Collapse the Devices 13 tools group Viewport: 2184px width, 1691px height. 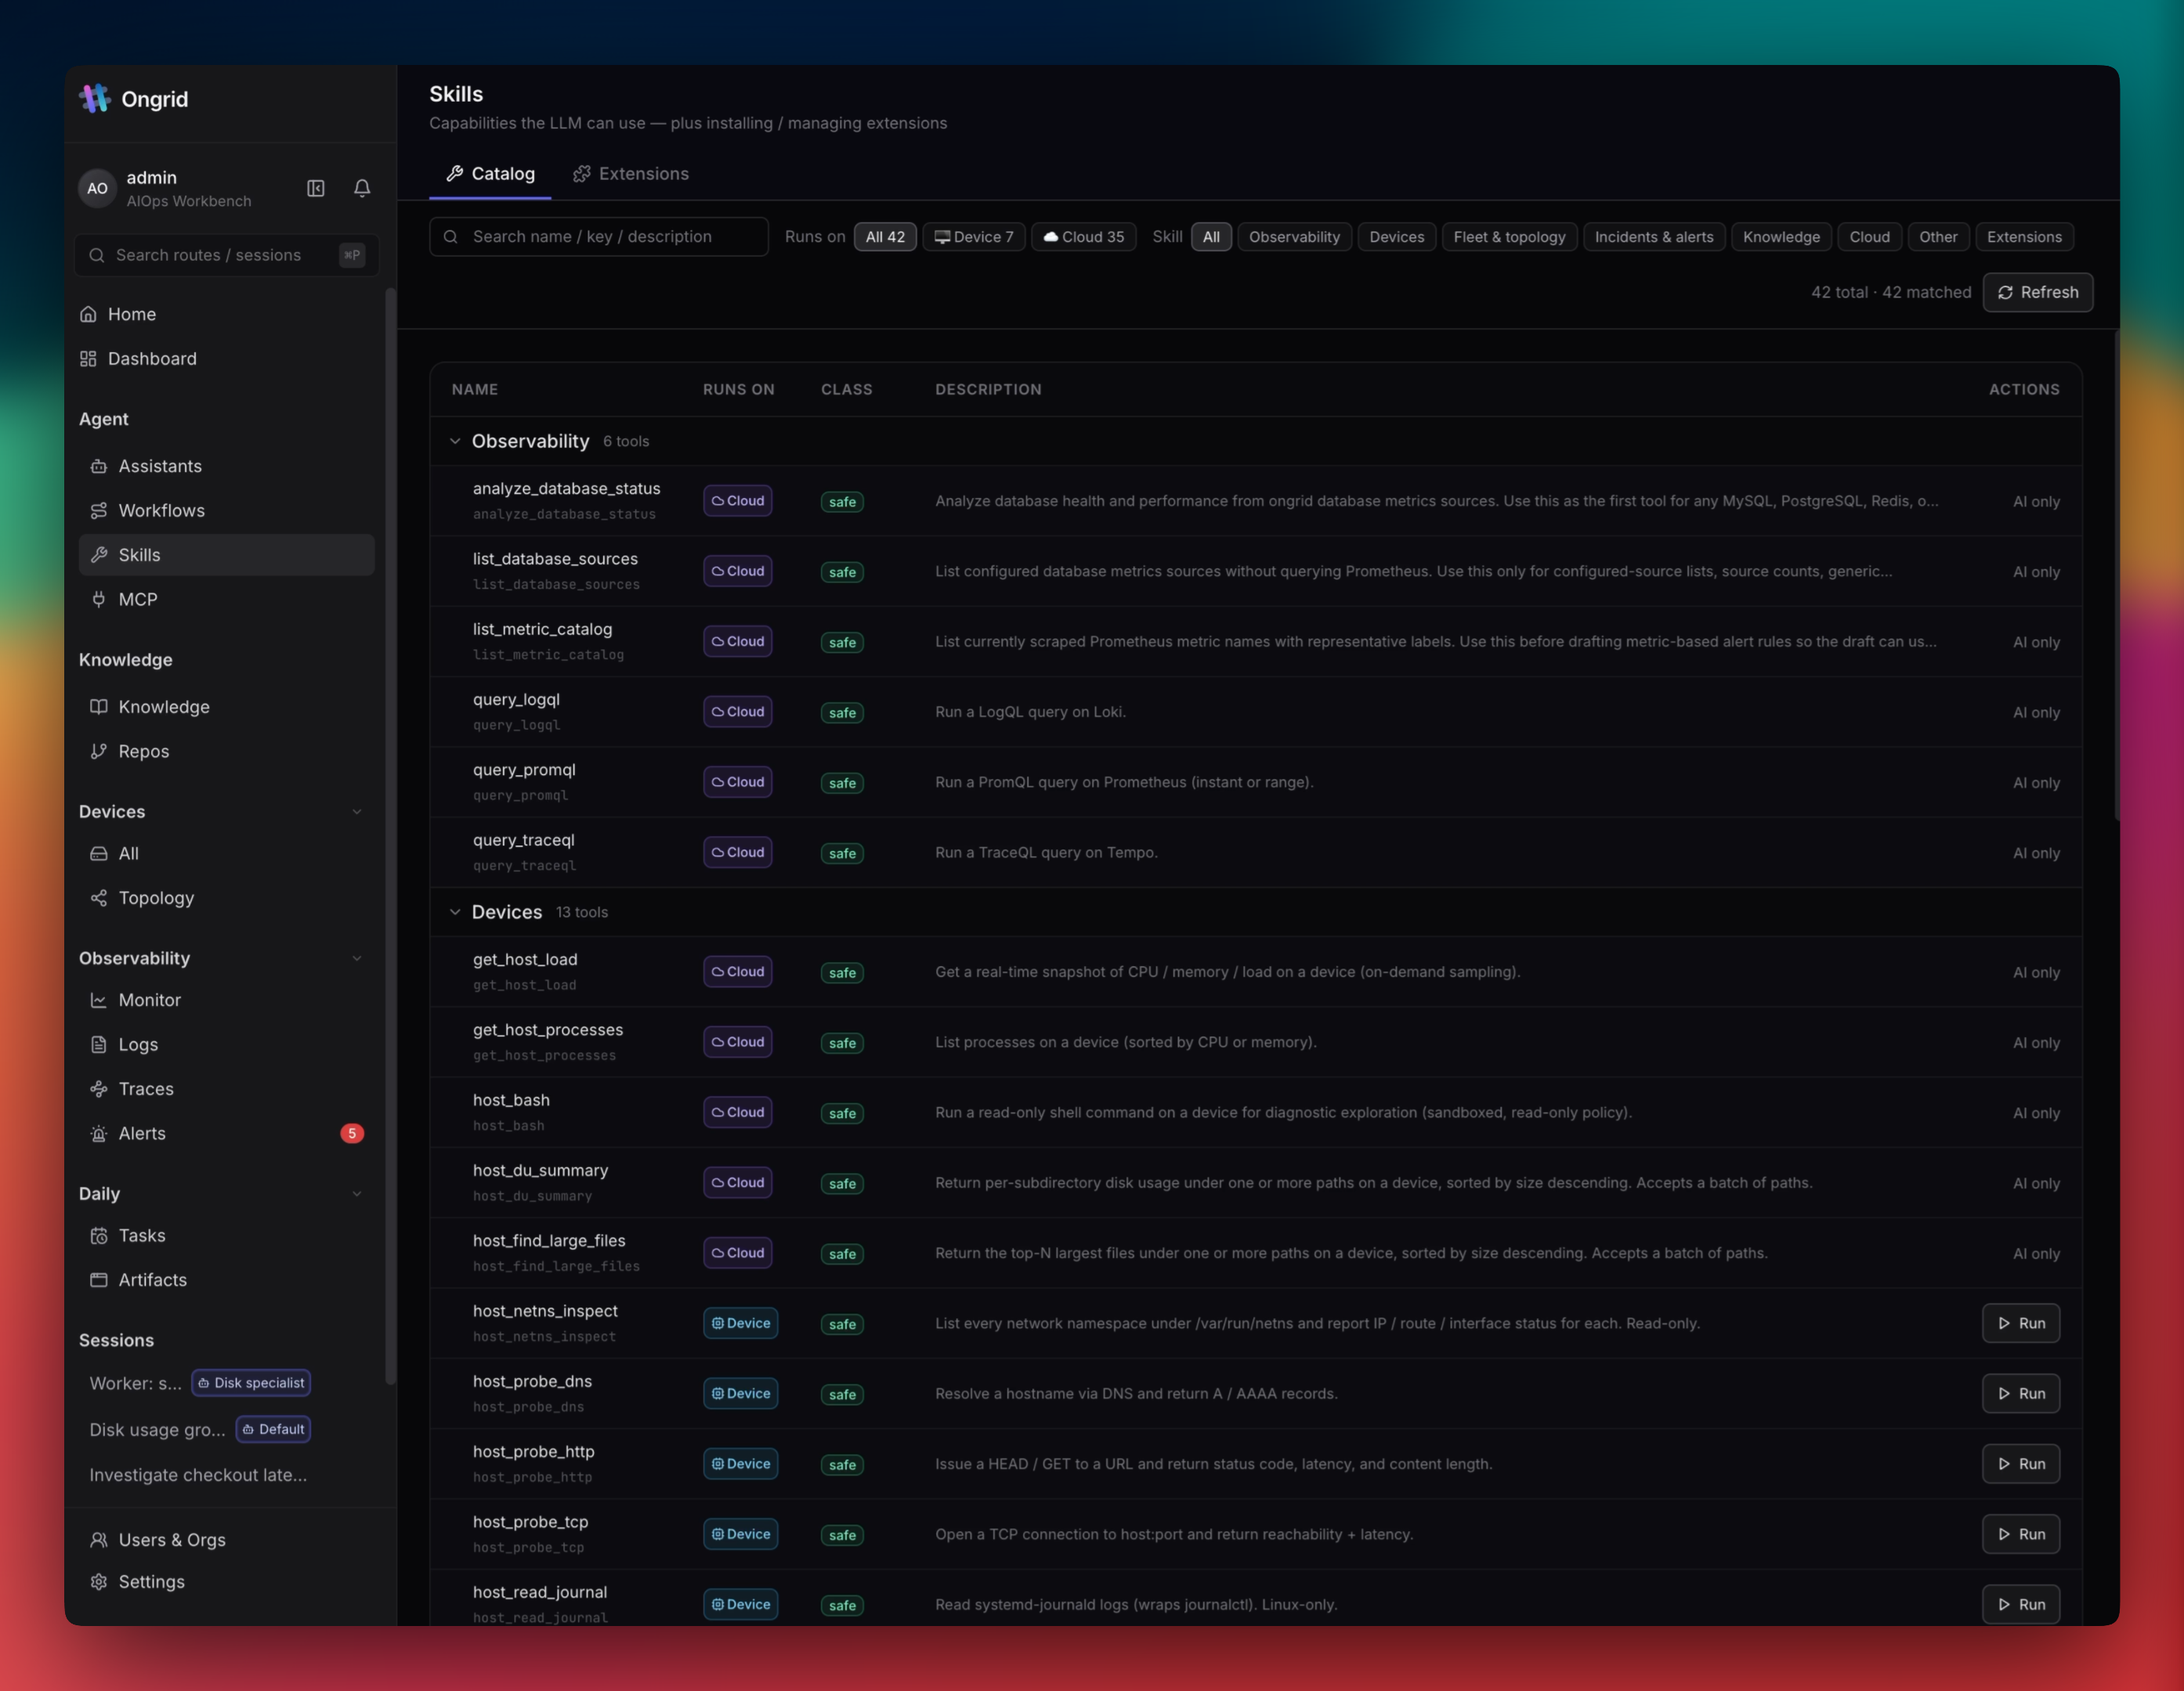(455, 911)
